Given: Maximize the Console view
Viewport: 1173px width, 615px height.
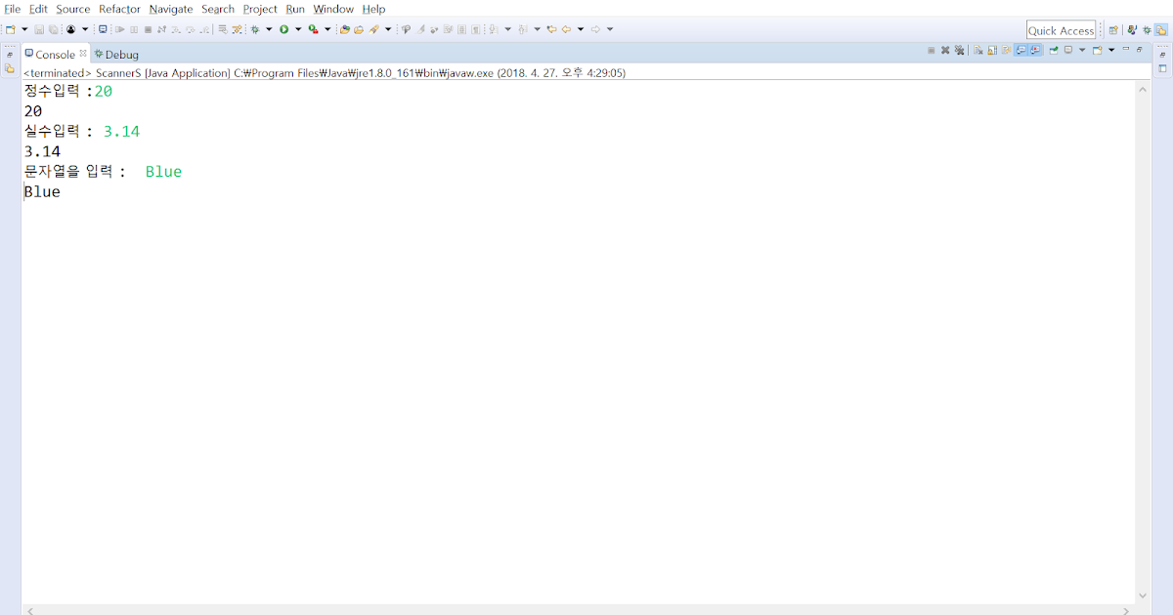Looking at the screenshot, I should point(1139,50).
